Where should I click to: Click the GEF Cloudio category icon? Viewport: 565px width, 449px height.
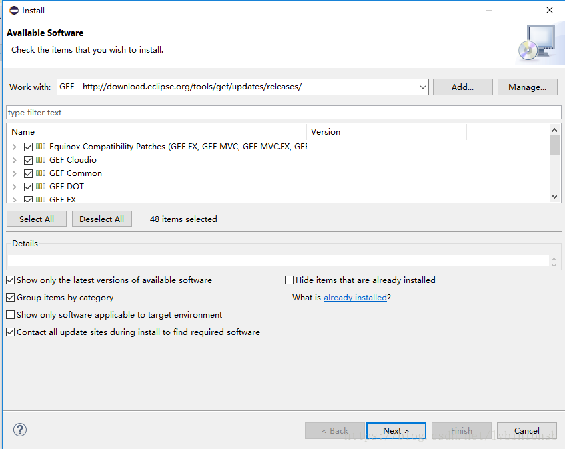(41, 160)
